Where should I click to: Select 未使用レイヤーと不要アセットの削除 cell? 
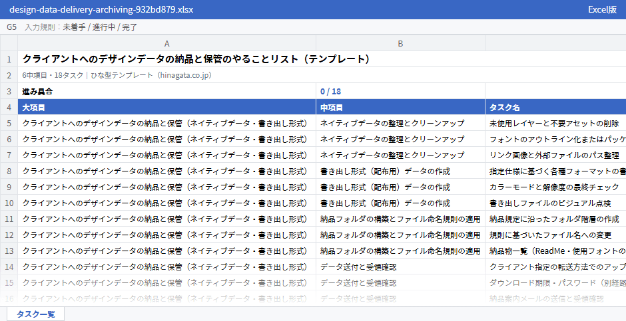555,123
